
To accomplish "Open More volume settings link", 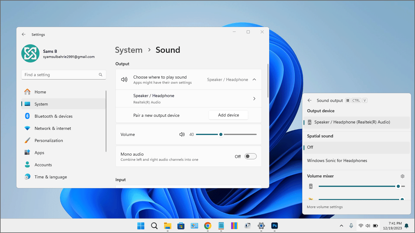I will tap(325, 207).
